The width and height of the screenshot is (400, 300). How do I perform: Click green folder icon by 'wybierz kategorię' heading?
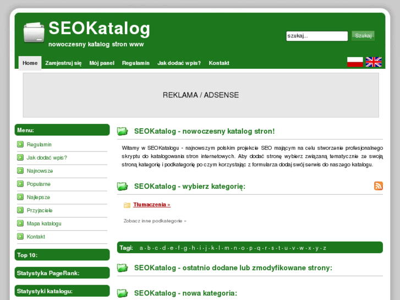coord(123,187)
